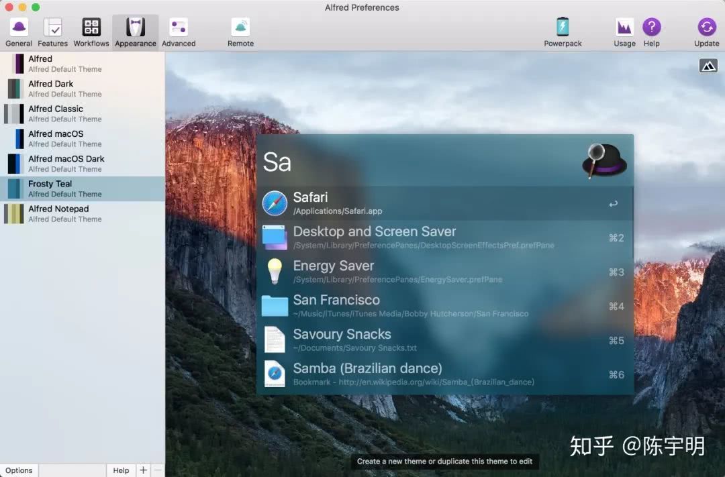Open the Powerpack battery icon

click(563, 27)
